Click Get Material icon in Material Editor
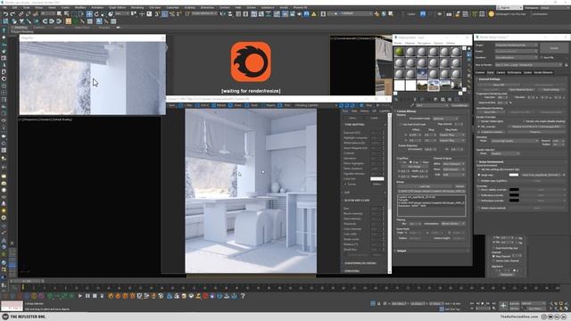This screenshot has height=321, width=571. pyautogui.click(x=396, y=99)
